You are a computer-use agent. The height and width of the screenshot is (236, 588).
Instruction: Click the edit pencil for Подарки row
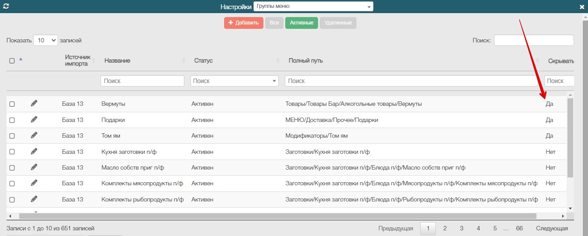pyautogui.click(x=34, y=119)
